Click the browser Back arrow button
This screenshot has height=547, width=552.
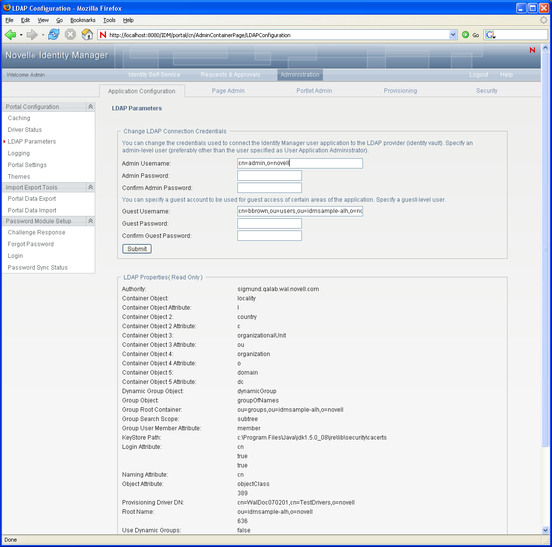click(11, 35)
